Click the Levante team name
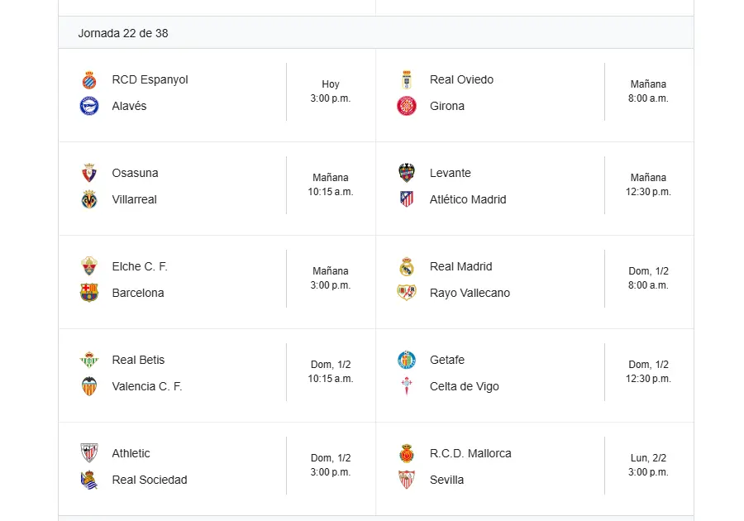This screenshot has height=521, width=744. 451,173
